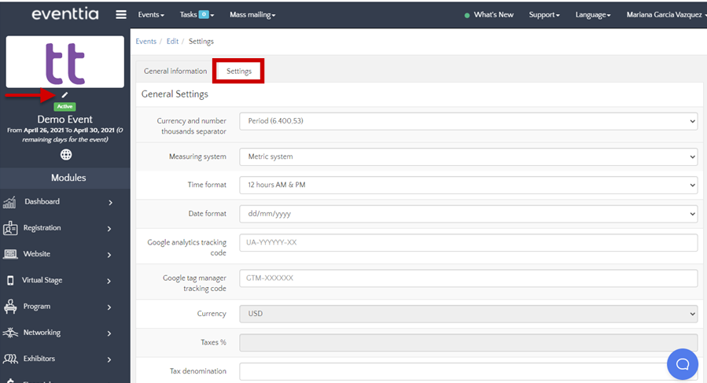Open the Mass mailing menu
Image resolution: width=707 pixels, height=383 pixels.
(252, 15)
